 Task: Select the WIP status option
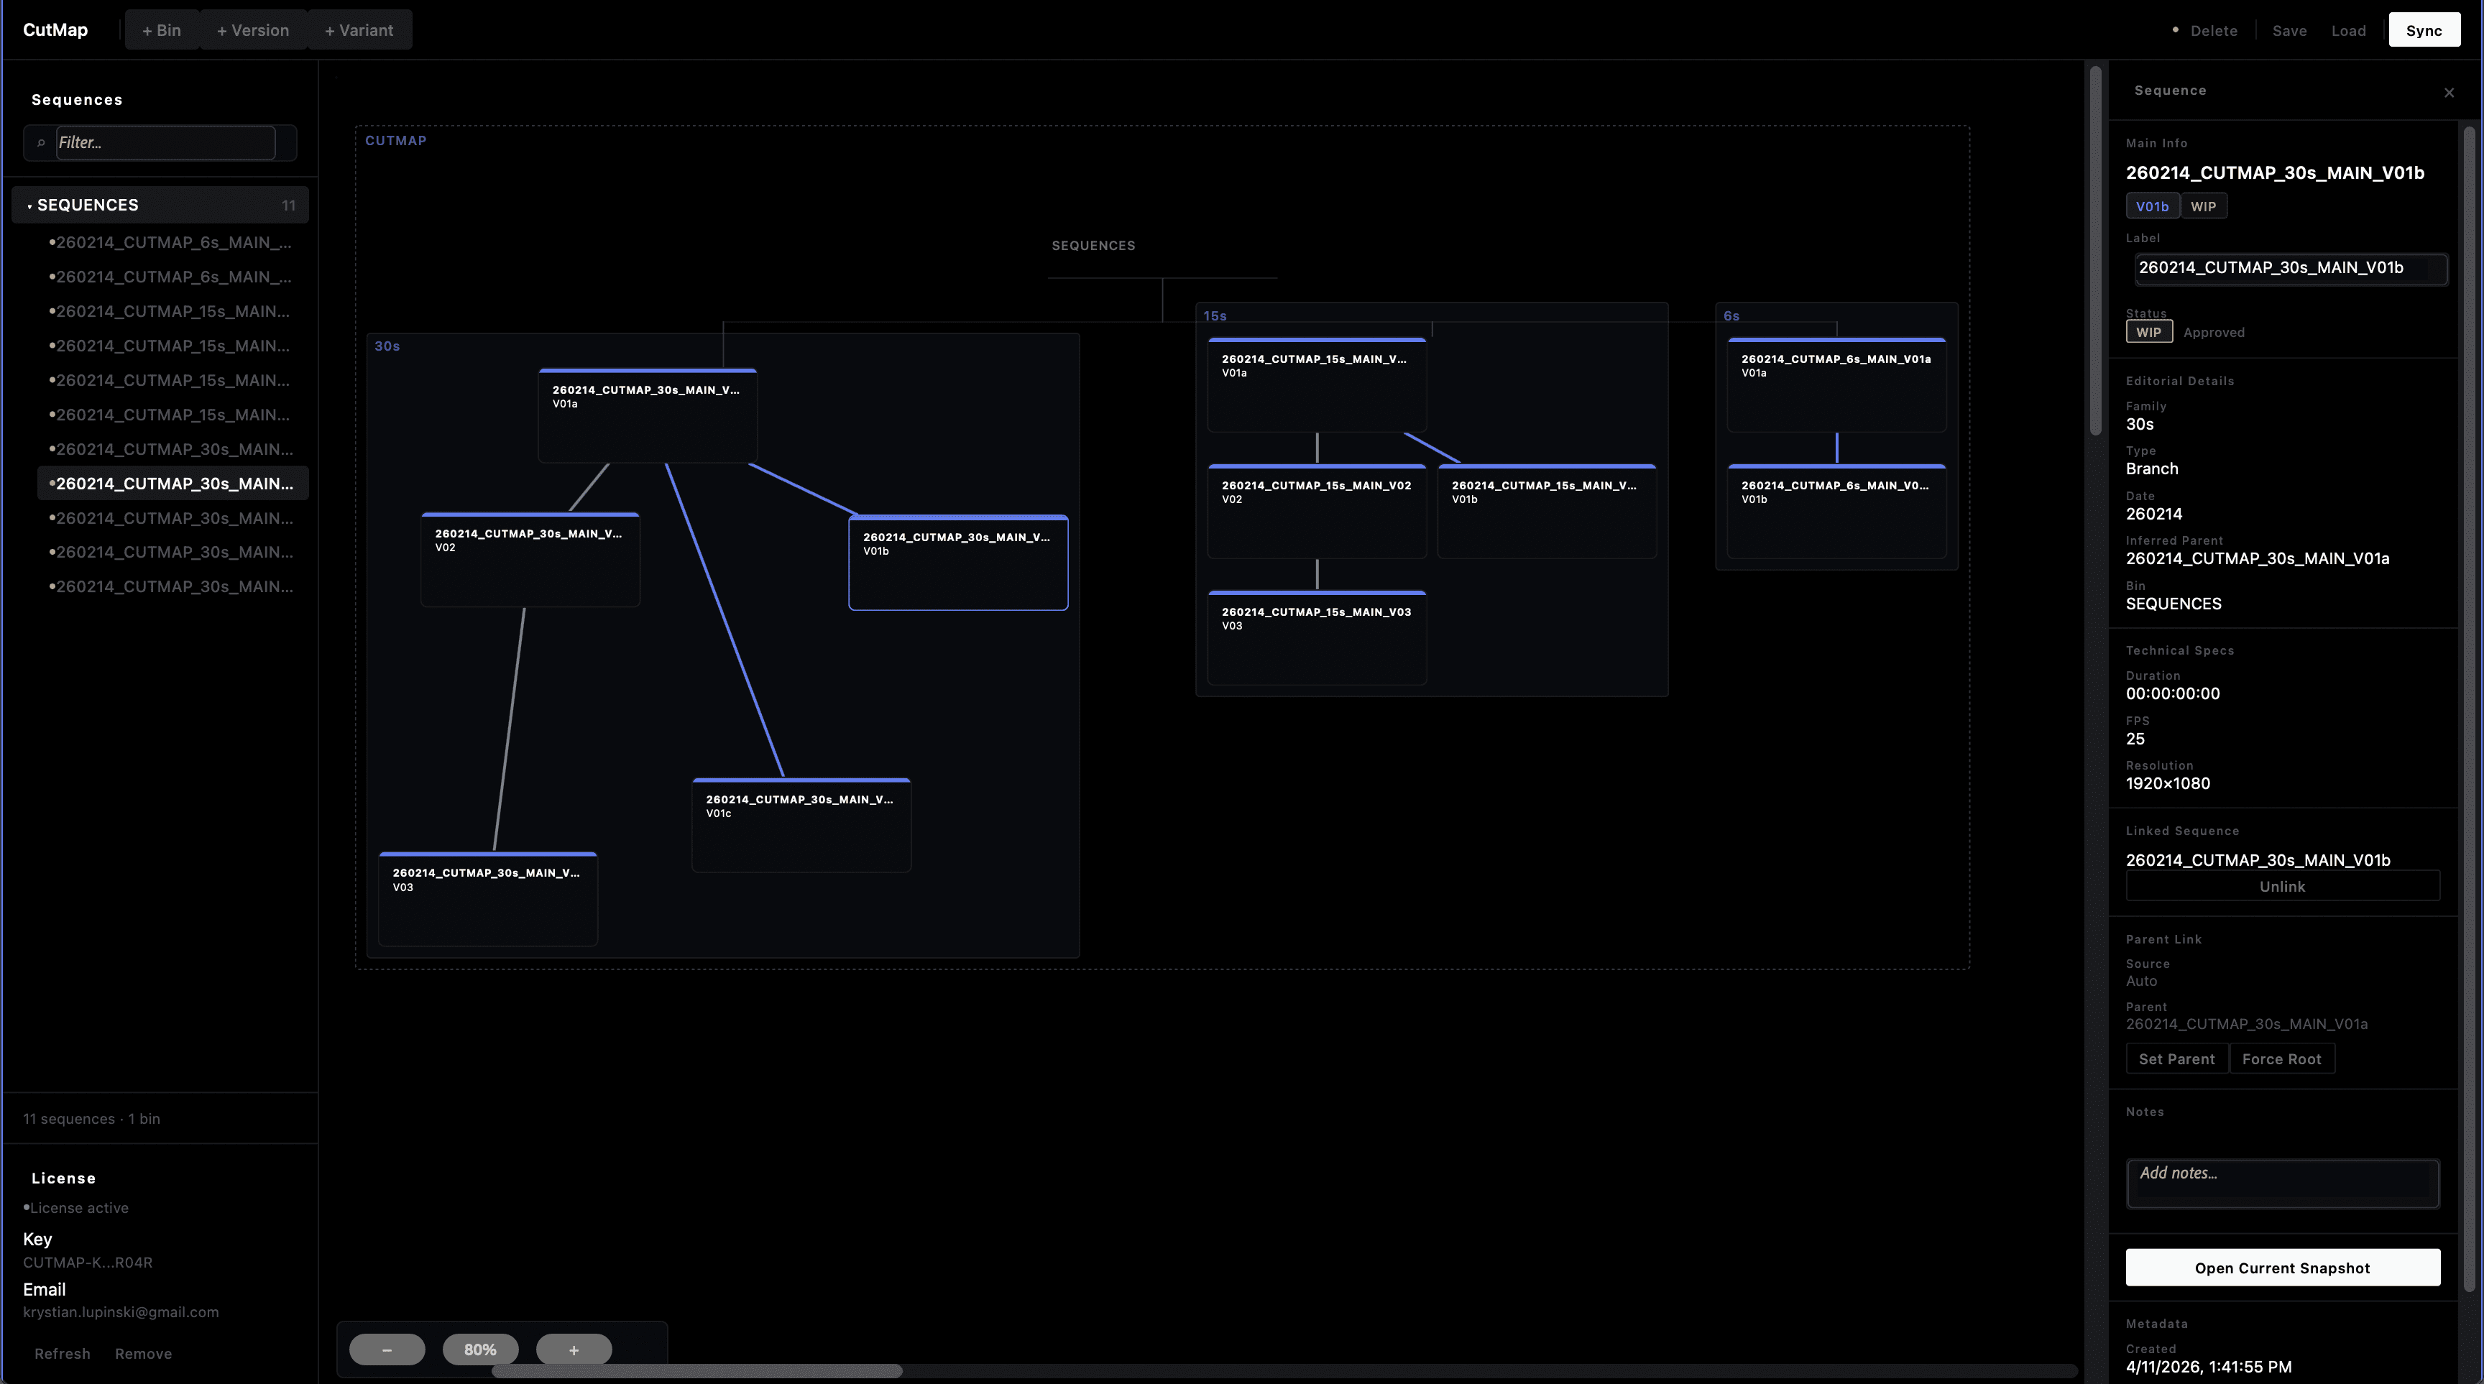pos(2148,333)
